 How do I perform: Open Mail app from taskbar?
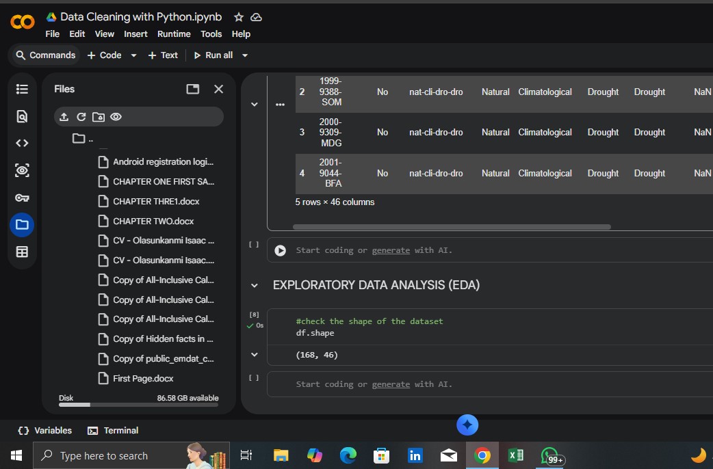pos(449,455)
